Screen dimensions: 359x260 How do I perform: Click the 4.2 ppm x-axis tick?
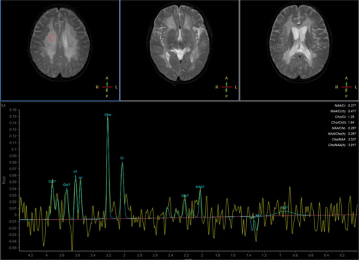point(30,255)
